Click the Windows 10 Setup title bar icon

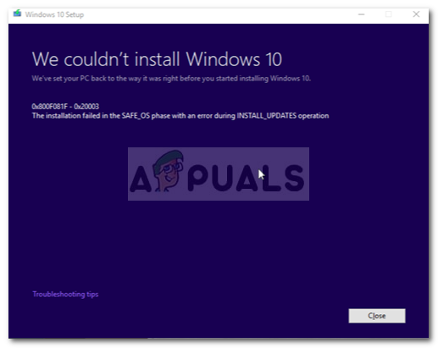click(x=17, y=14)
